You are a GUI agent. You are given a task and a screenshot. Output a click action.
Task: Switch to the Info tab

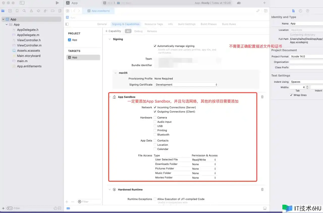click(171, 24)
